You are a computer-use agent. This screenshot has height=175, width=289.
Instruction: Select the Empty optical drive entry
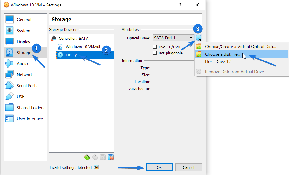[x=85, y=55]
